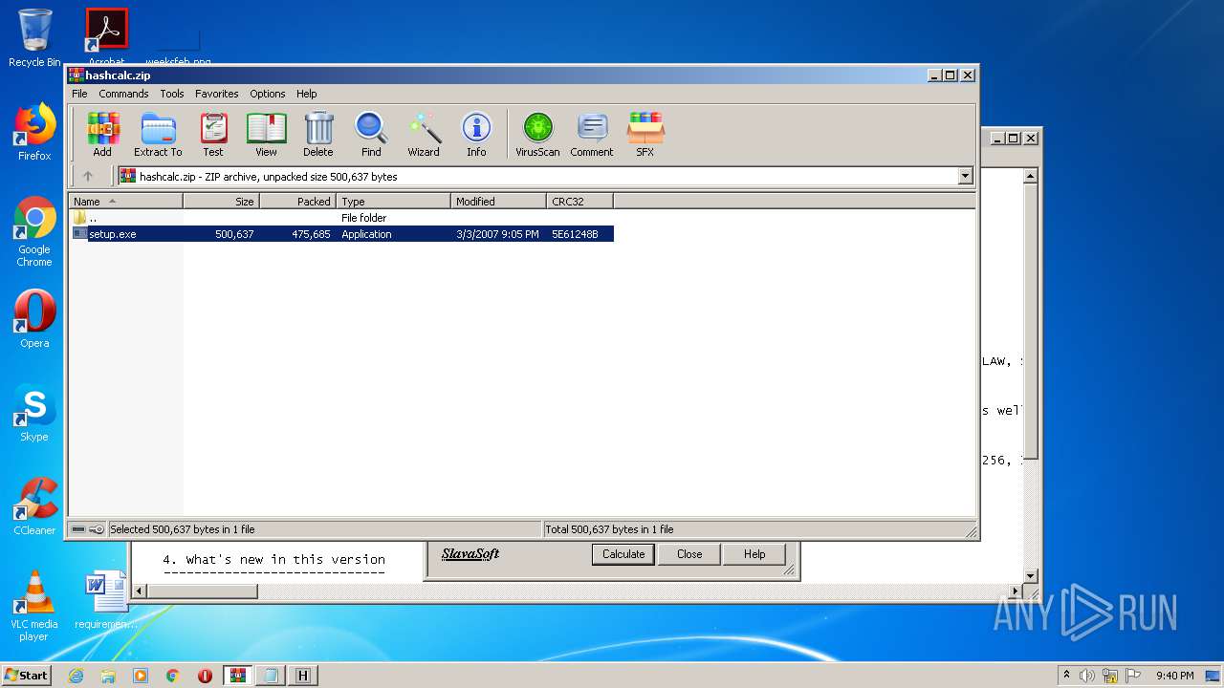Open the CCleaner desktop shortcut
Screen dimensions: 1224x688
point(34,506)
